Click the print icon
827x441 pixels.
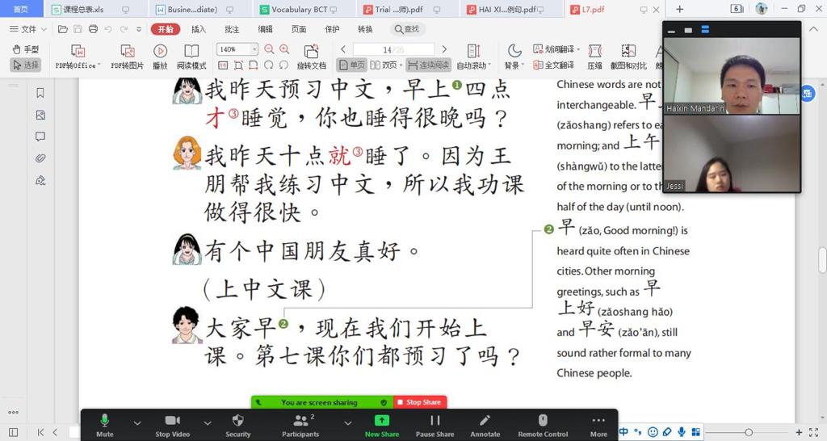(x=94, y=29)
